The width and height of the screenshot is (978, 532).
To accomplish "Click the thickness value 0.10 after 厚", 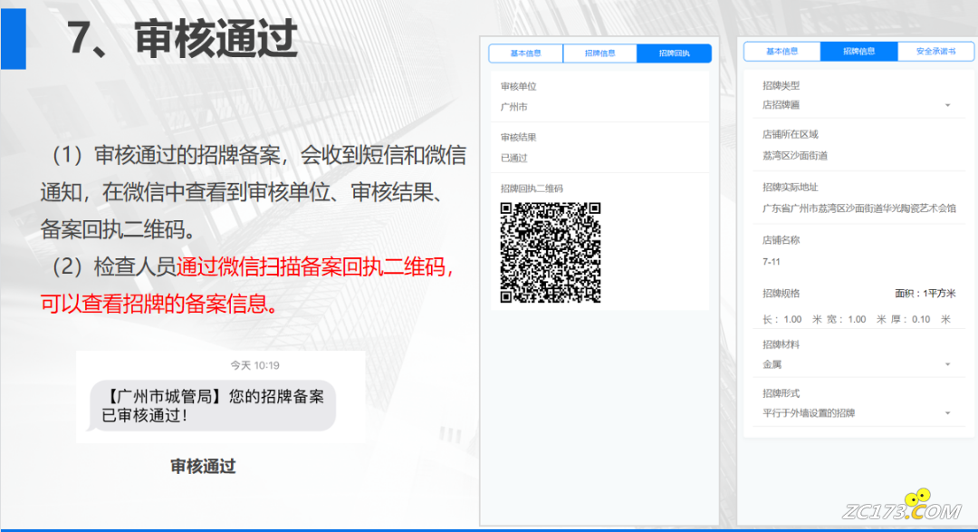I will (x=921, y=319).
